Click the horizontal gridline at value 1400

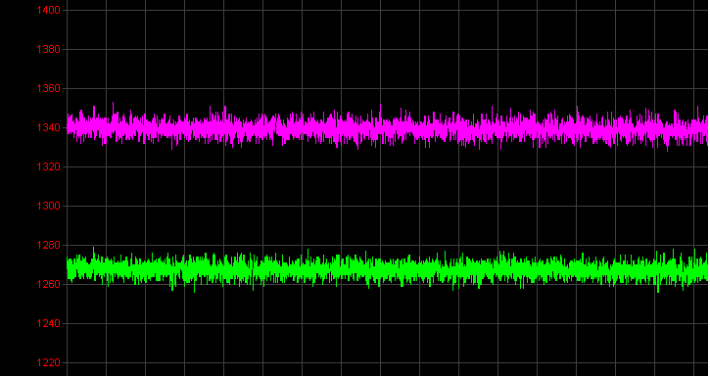pyautogui.click(x=388, y=10)
